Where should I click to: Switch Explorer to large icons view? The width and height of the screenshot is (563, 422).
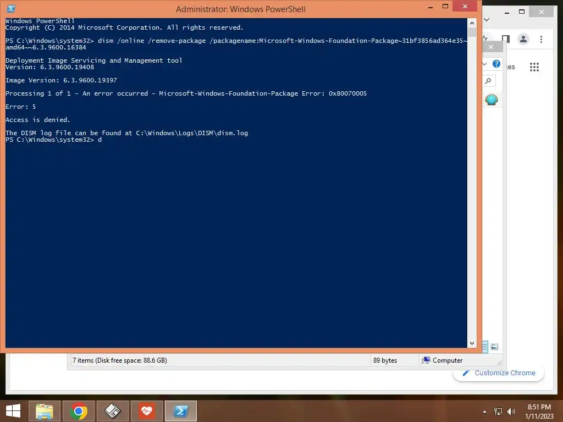[494, 347]
